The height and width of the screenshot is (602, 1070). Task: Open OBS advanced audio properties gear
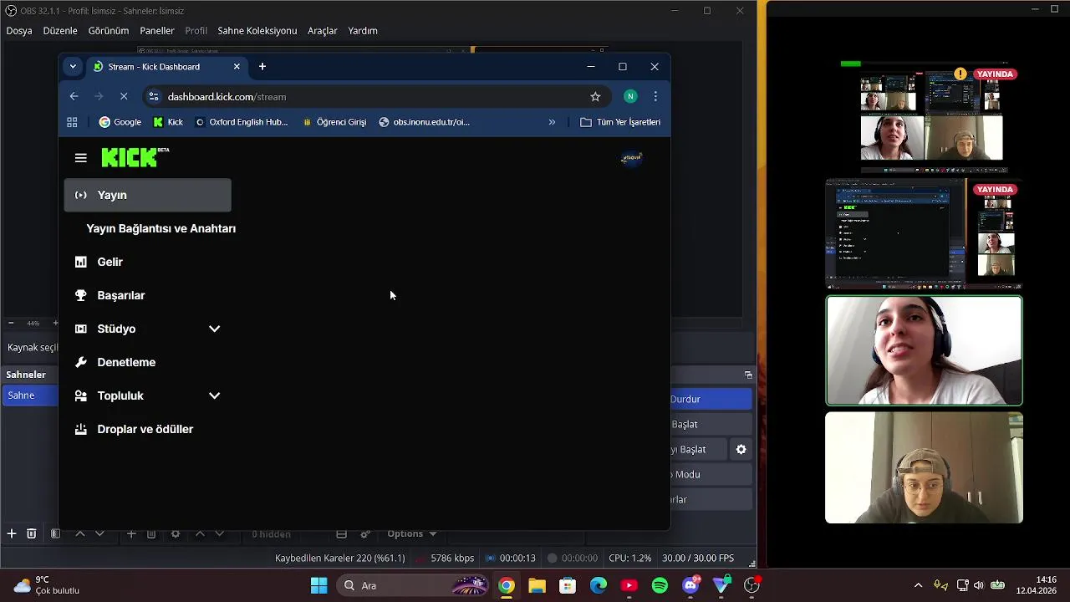[365, 533]
